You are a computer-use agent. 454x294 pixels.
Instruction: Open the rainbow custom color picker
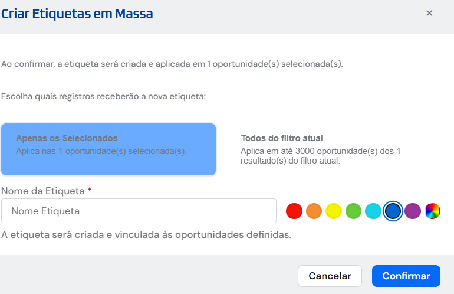432,211
